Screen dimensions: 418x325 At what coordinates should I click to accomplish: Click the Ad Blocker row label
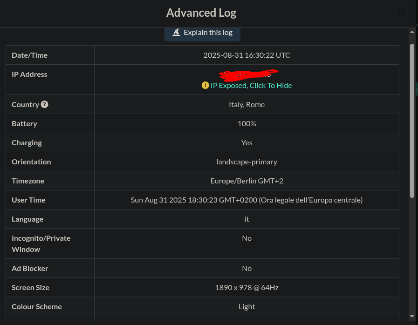pyautogui.click(x=30, y=268)
